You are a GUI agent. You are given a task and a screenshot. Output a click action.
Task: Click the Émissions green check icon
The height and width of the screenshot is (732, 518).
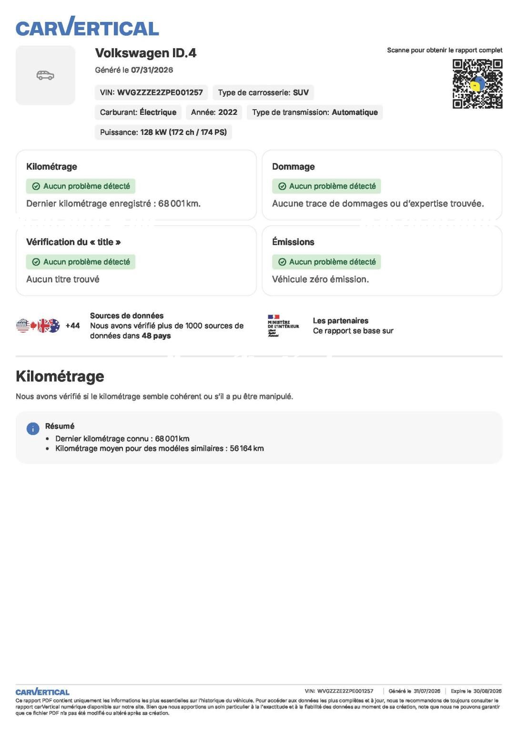(x=282, y=262)
